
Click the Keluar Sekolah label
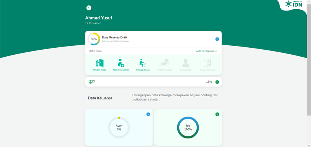tap(207, 70)
